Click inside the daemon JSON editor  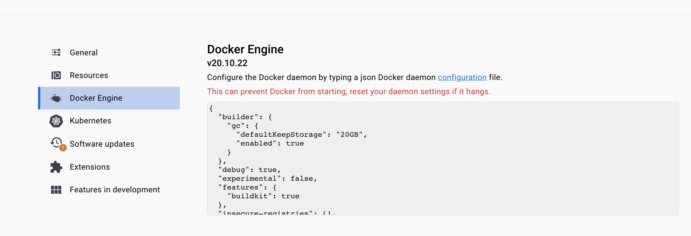click(x=443, y=159)
